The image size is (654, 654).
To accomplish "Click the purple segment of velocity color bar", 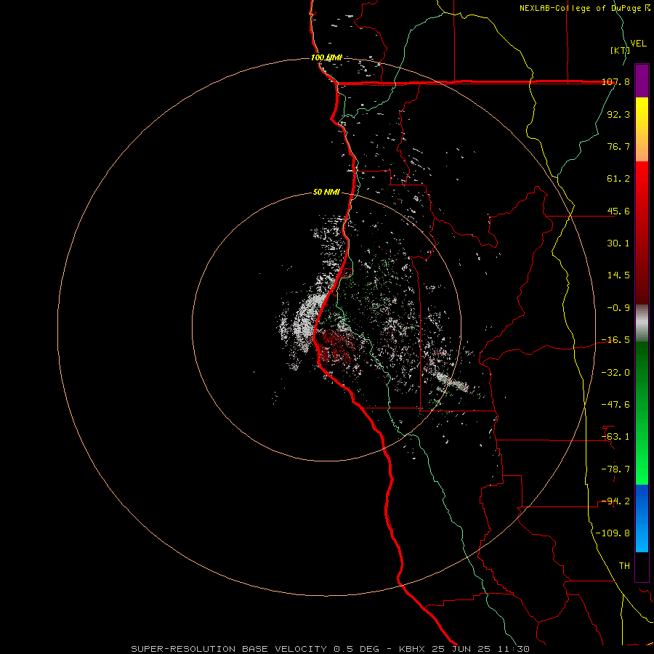I will tap(642, 81).
